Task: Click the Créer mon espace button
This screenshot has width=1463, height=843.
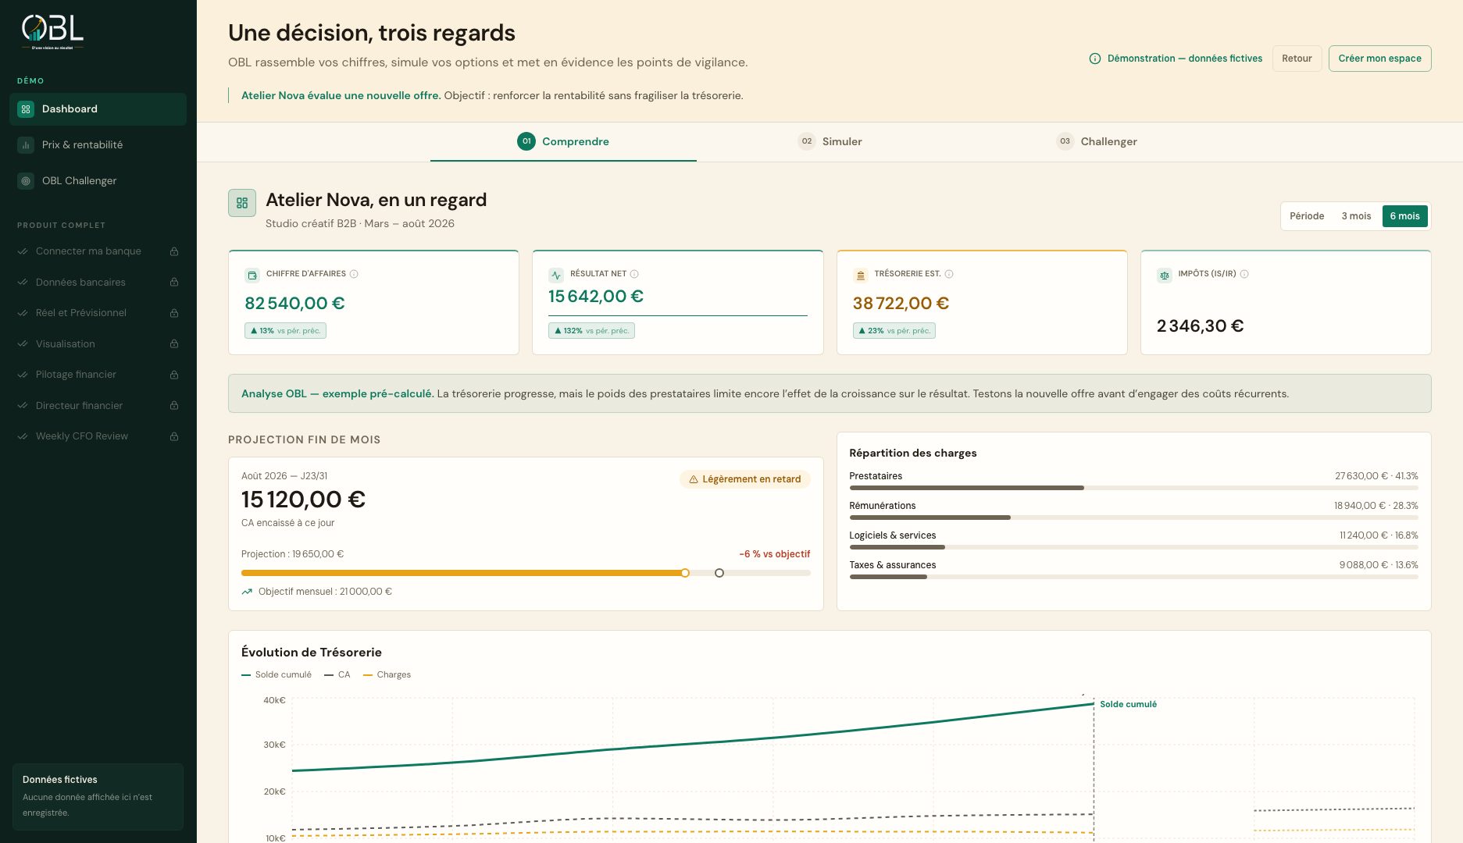Action: [1379, 59]
